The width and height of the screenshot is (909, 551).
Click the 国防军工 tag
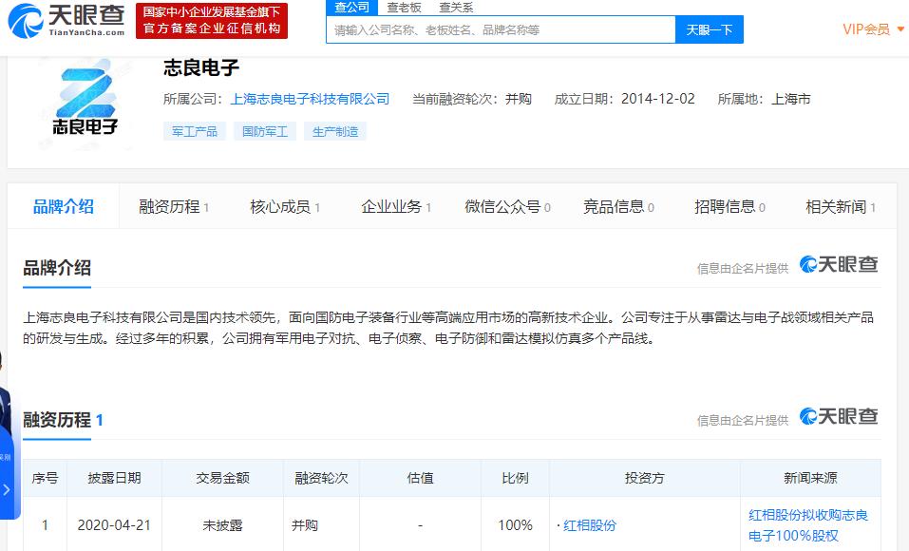[x=265, y=130]
